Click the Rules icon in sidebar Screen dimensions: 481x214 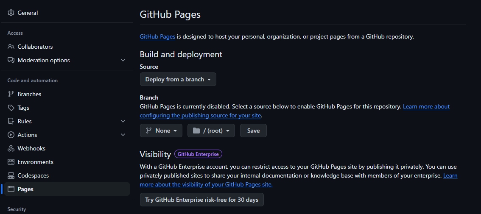pyautogui.click(x=11, y=121)
